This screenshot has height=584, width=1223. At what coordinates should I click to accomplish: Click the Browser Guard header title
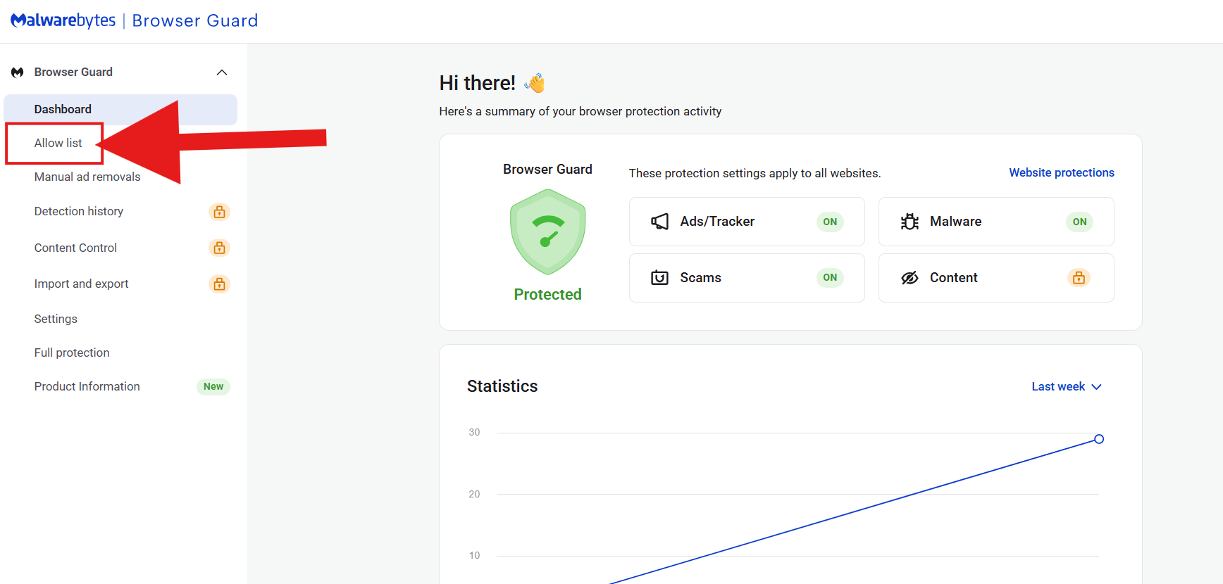pyautogui.click(x=195, y=20)
